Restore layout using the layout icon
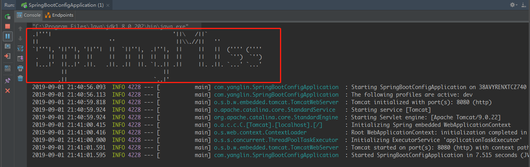 [x=7, y=68]
